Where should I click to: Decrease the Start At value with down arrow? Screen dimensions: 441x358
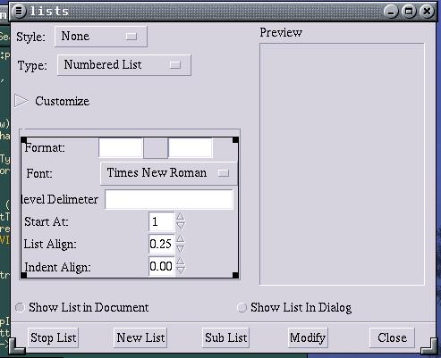pyautogui.click(x=180, y=226)
